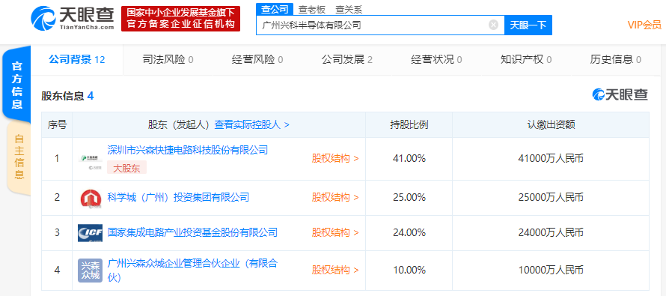Click the 认缴出资额 column header
The height and width of the screenshot is (296, 666).
point(551,124)
